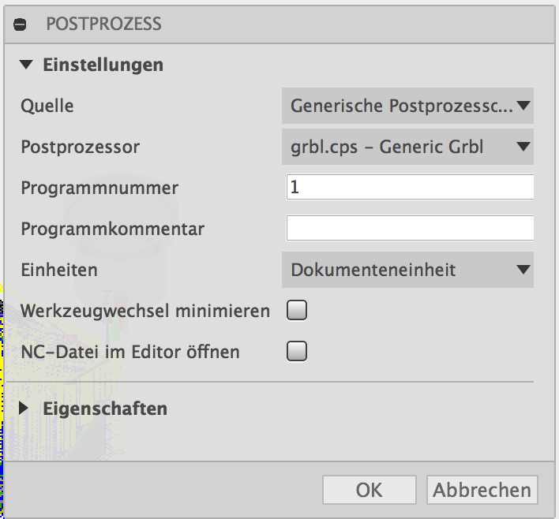Screen dimensions: 559x519
Task: Click the Werkzeugwechsel minimieren label text
Action: point(145,311)
